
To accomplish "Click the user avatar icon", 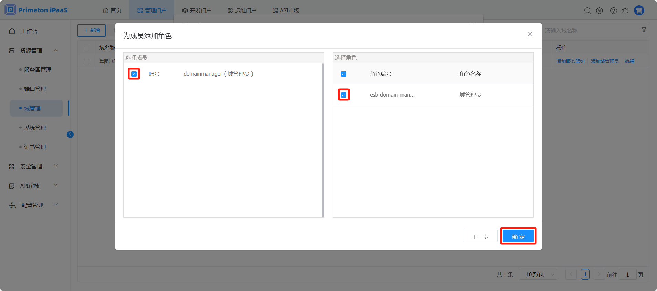I will pyautogui.click(x=639, y=11).
